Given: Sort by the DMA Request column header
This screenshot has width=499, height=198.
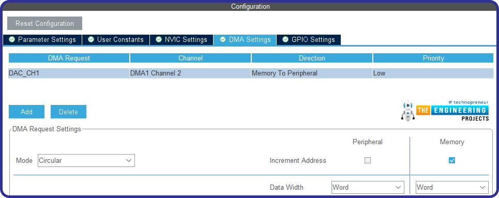Looking at the screenshot, I should click(69, 58).
